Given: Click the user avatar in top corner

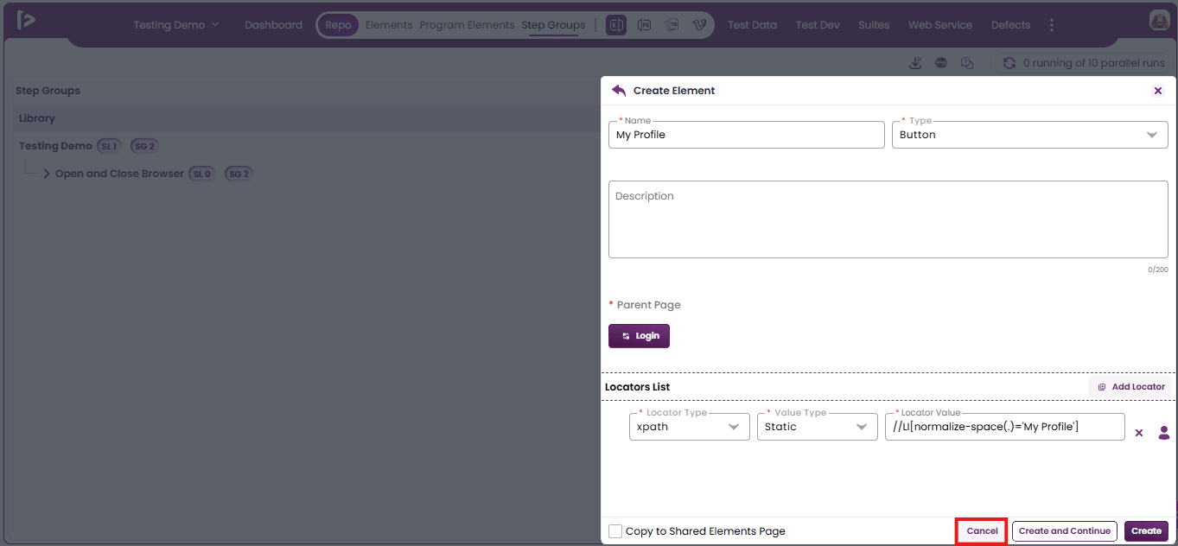Looking at the screenshot, I should pos(1159,22).
